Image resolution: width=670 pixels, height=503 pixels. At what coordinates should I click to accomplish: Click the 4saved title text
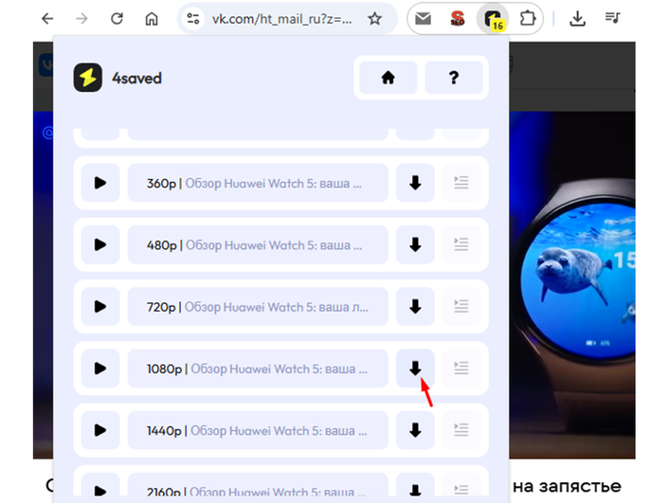136,78
